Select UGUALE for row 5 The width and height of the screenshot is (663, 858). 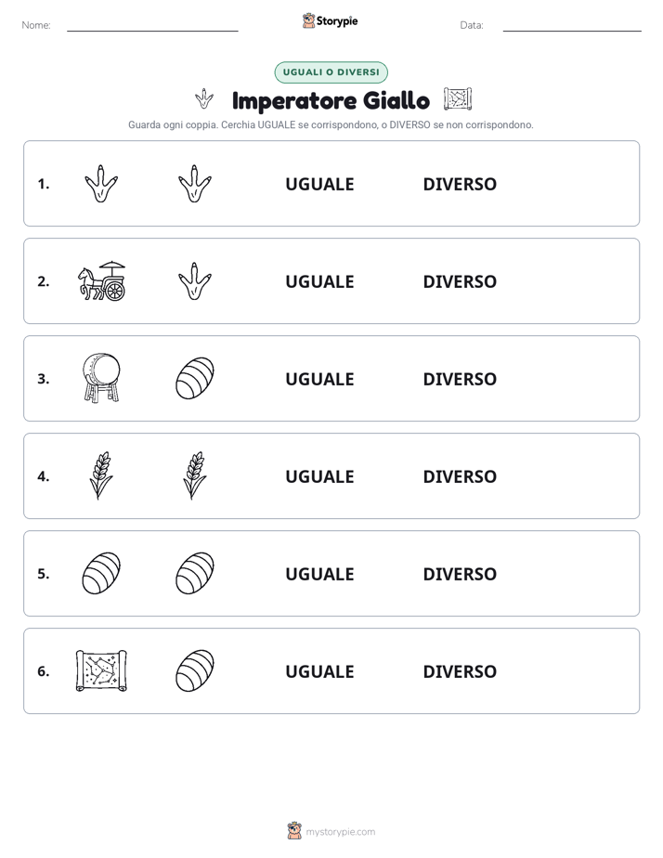click(x=319, y=574)
